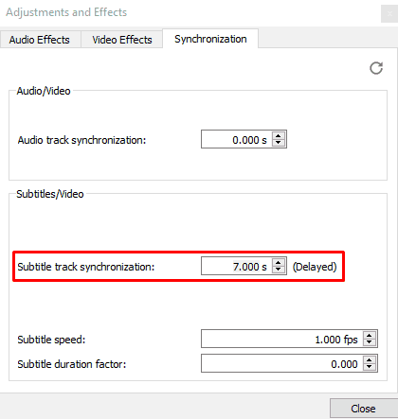Viewport: 398px width, 419px height.
Task: Decrease subtitle duration factor with down arrow
Action: coord(370,367)
